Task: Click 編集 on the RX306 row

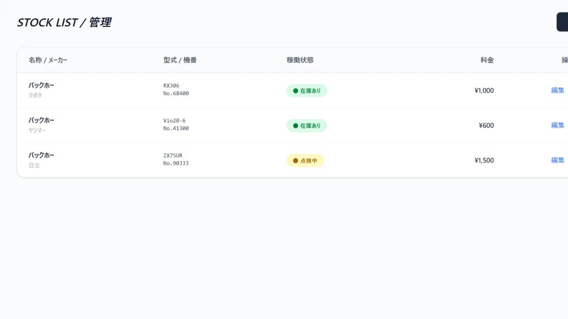Action: coord(557,90)
